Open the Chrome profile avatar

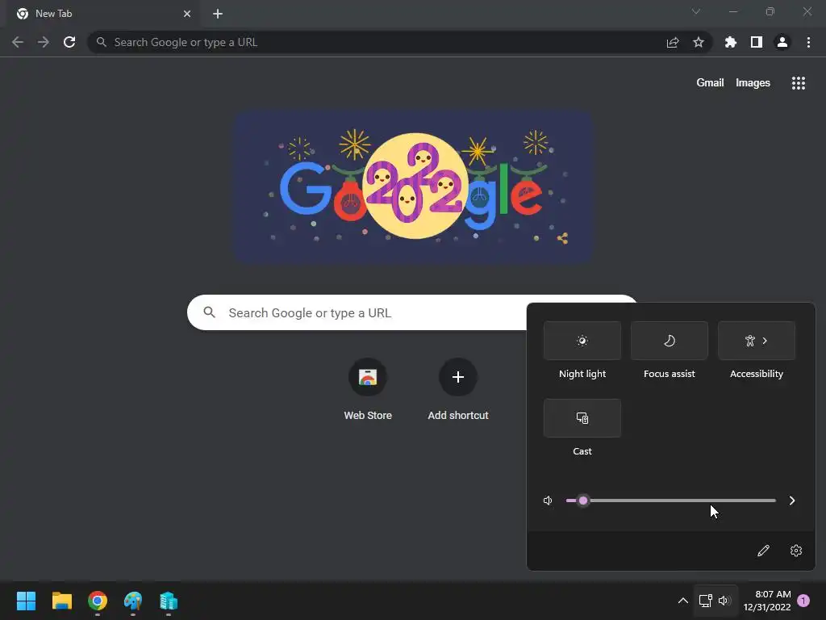(782, 42)
